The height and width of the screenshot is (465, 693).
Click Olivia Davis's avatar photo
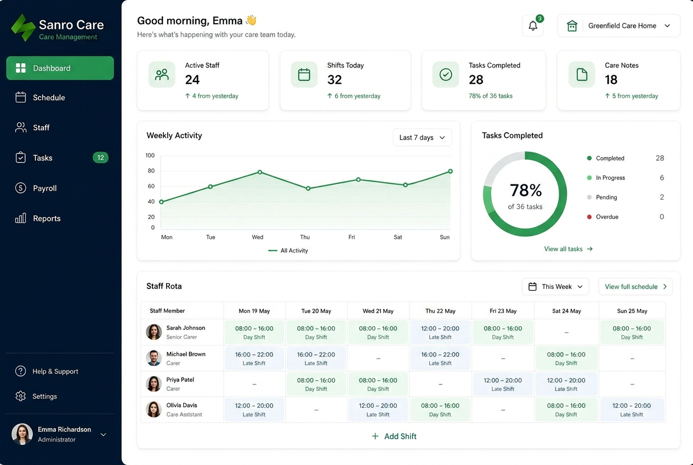tap(154, 409)
